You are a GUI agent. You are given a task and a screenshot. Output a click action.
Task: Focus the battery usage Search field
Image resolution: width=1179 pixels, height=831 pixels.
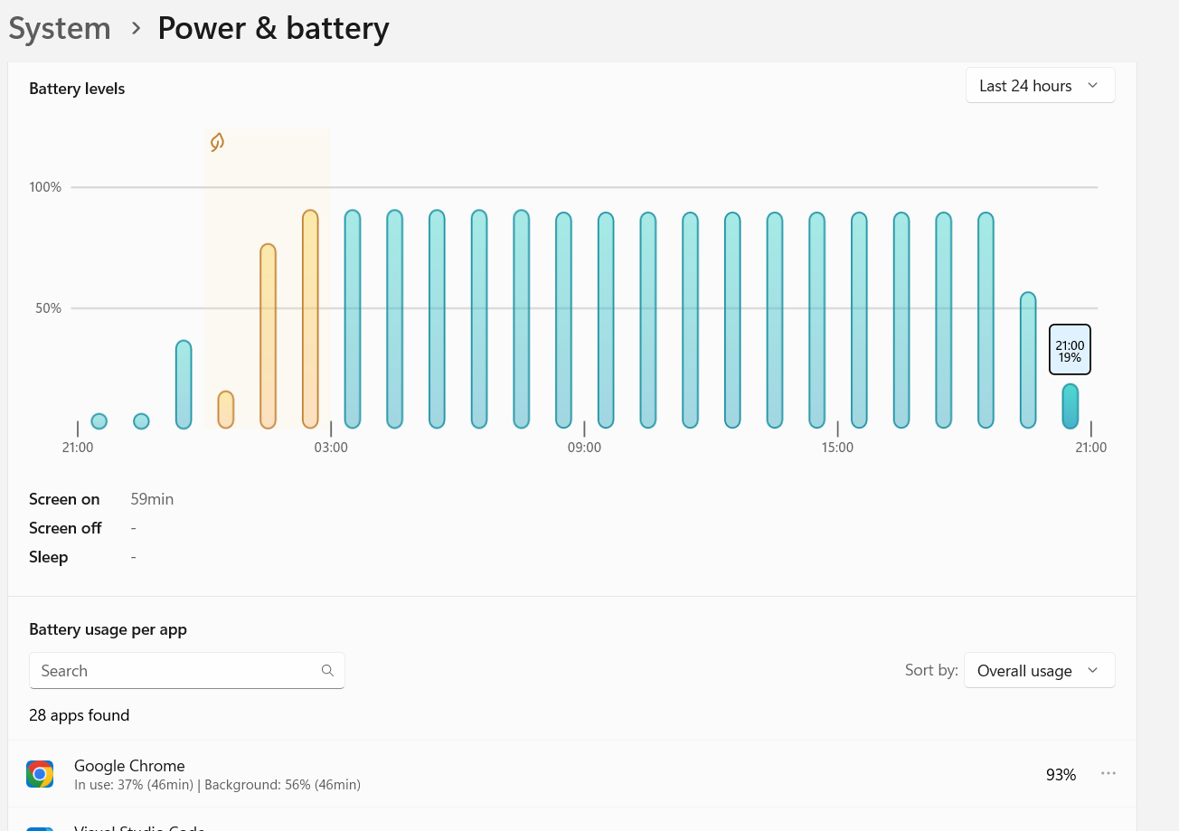[x=187, y=671]
